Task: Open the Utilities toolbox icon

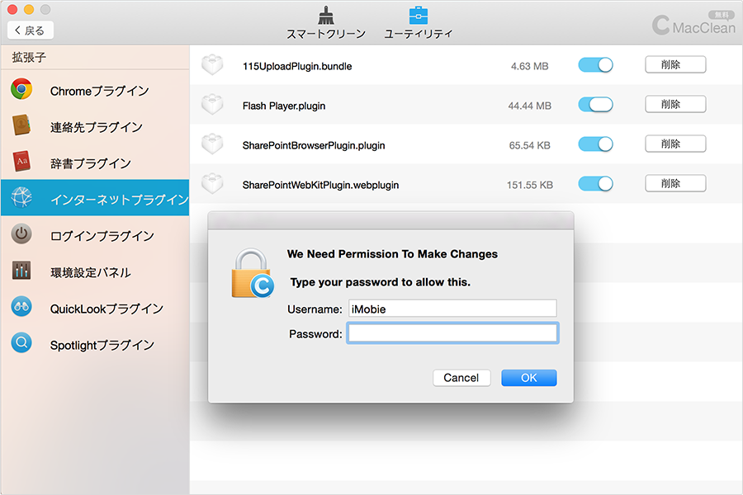Action: (x=418, y=15)
